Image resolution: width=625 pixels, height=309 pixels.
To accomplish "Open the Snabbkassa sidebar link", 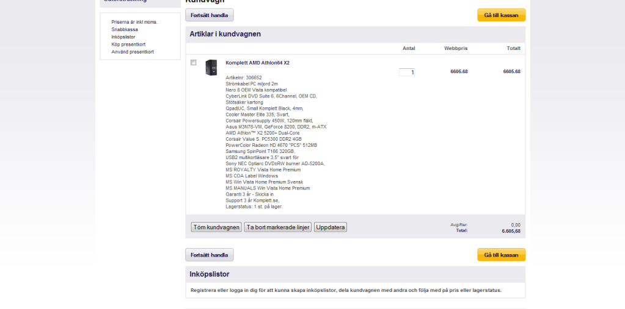I will [x=125, y=29].
